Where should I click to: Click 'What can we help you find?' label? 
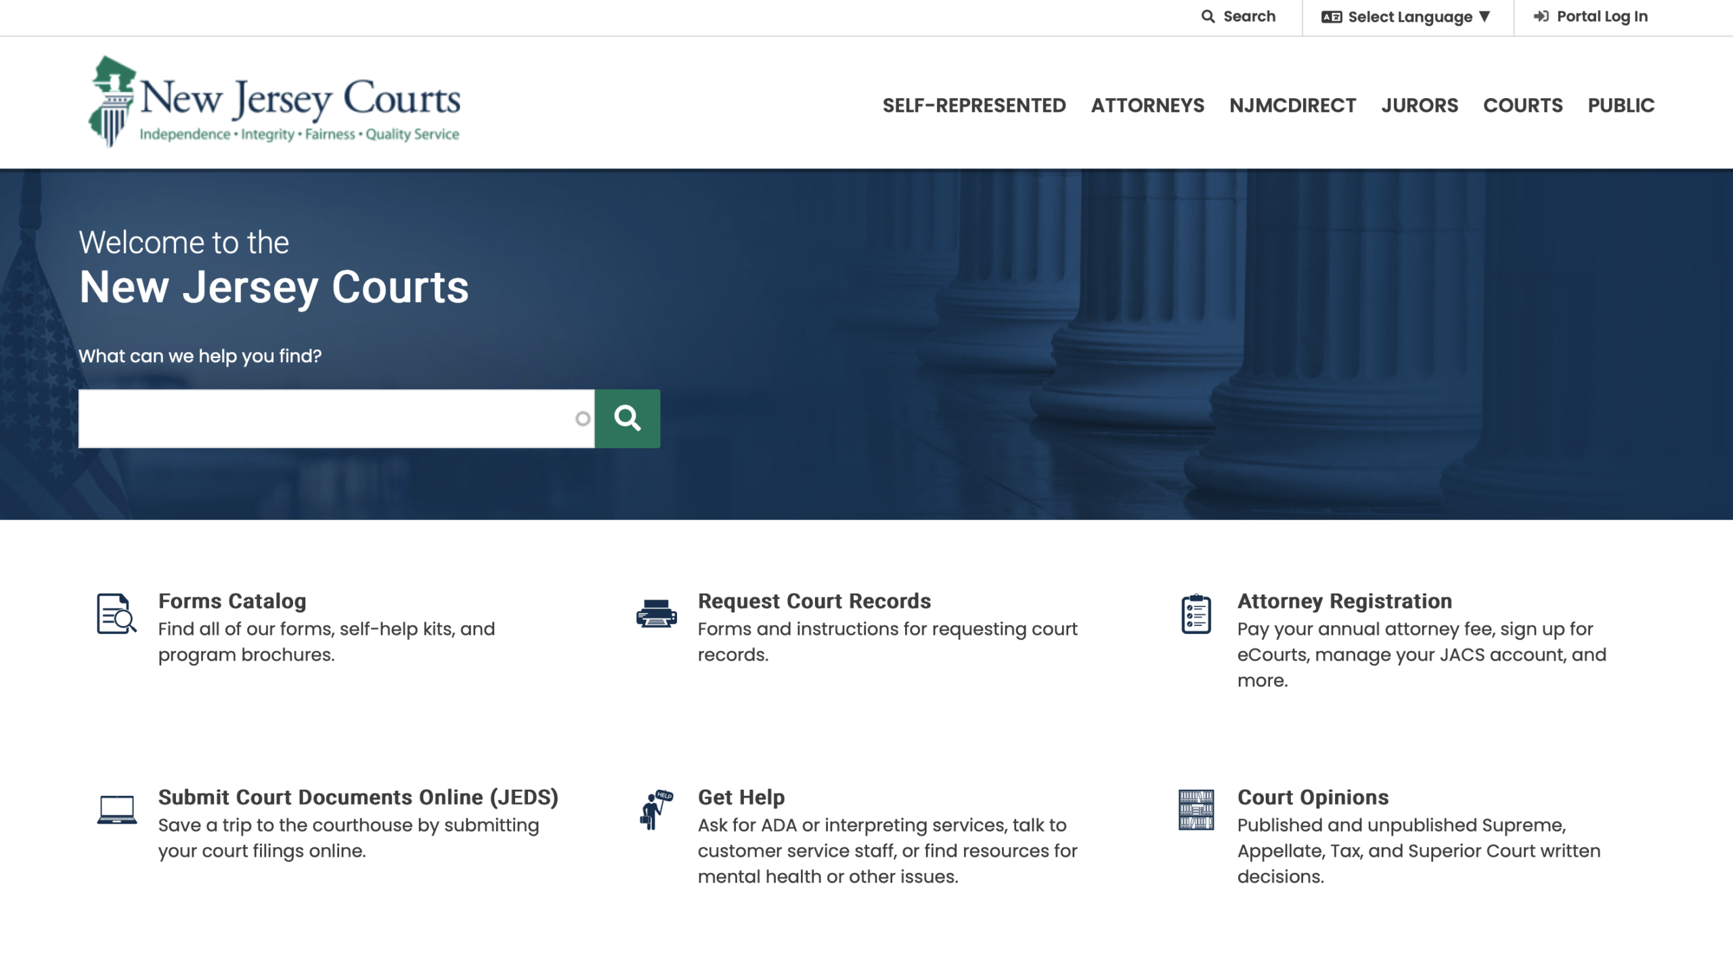[x=200, y=356]
